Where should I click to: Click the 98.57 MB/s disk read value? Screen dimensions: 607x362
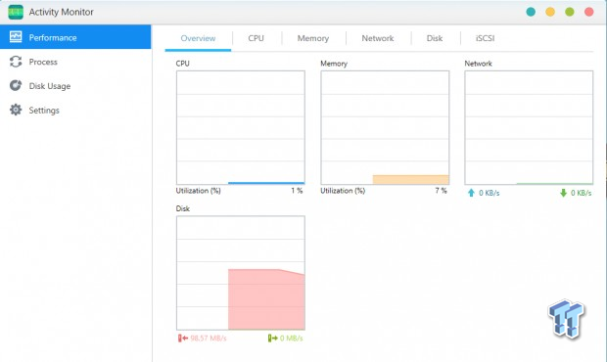[x=209, y=338]
